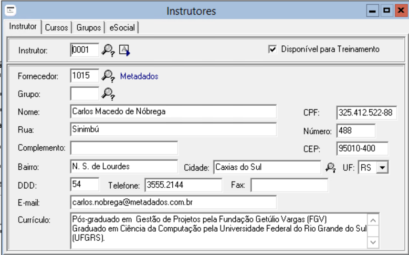Open the Grupos tab

tap(89, 28)
